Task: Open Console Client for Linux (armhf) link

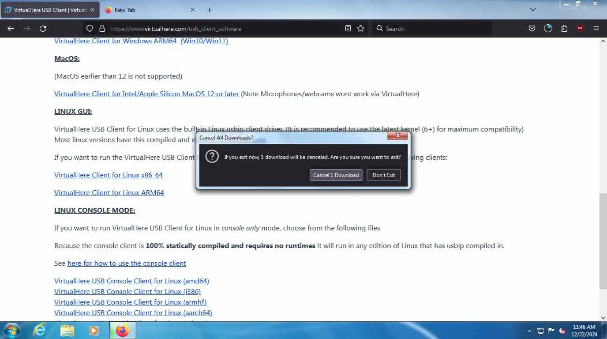Action: (x=131, y=302)
